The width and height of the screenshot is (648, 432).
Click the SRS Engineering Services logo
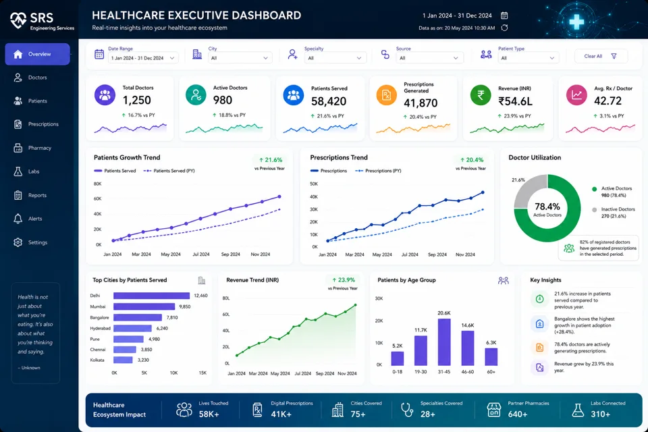[x=42, y=20]
